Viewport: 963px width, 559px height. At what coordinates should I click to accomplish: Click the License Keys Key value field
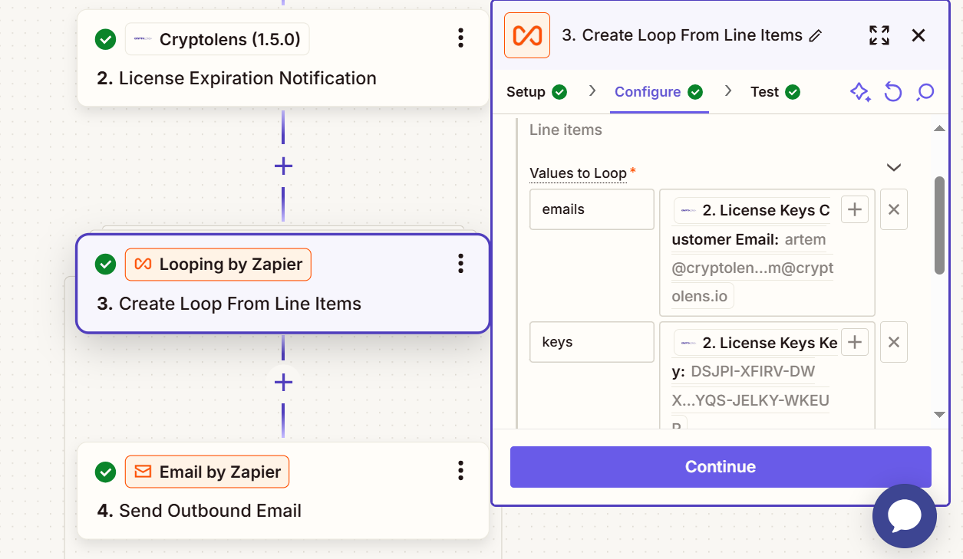(767, 376)
